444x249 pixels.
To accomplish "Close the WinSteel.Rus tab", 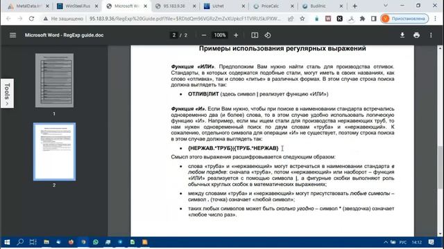I will tap(96, 6).
